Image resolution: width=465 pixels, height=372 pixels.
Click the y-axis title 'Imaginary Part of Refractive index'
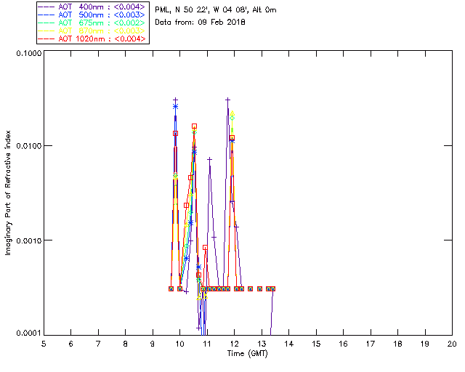coord(8,193)
